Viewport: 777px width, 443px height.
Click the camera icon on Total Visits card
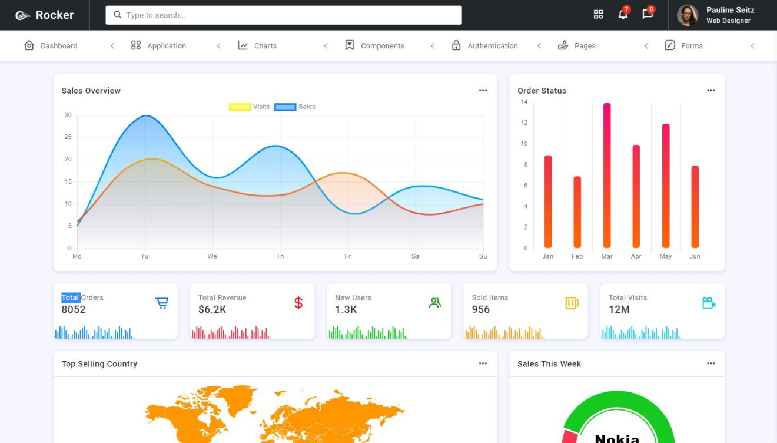click(x=708, y=302)
